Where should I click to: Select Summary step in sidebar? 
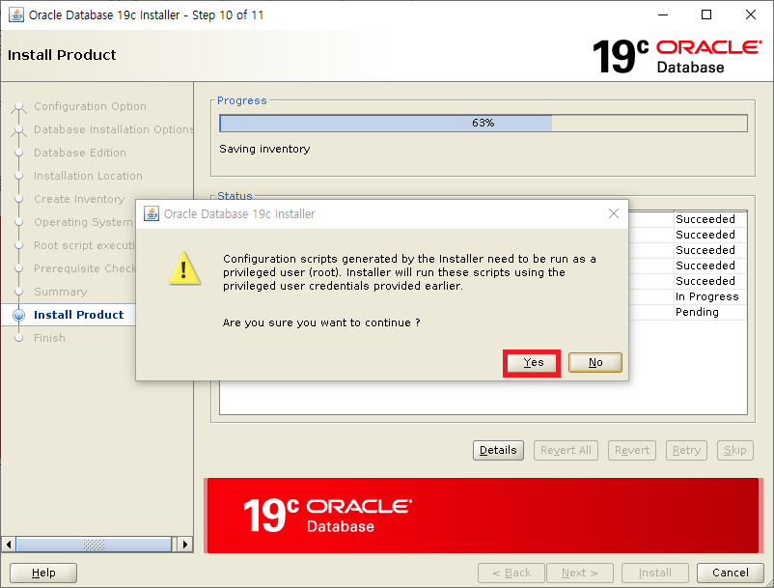60,292
